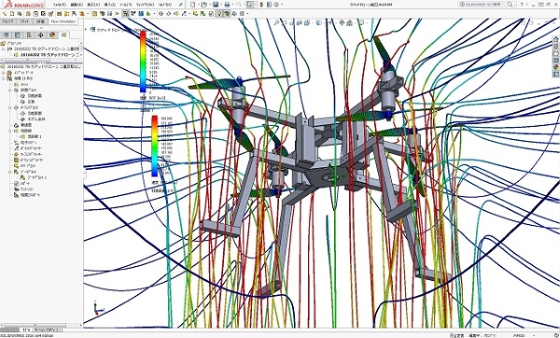Open the appearance color-wheel panel tab icon
Screen dimensions: 560x338
52,35
